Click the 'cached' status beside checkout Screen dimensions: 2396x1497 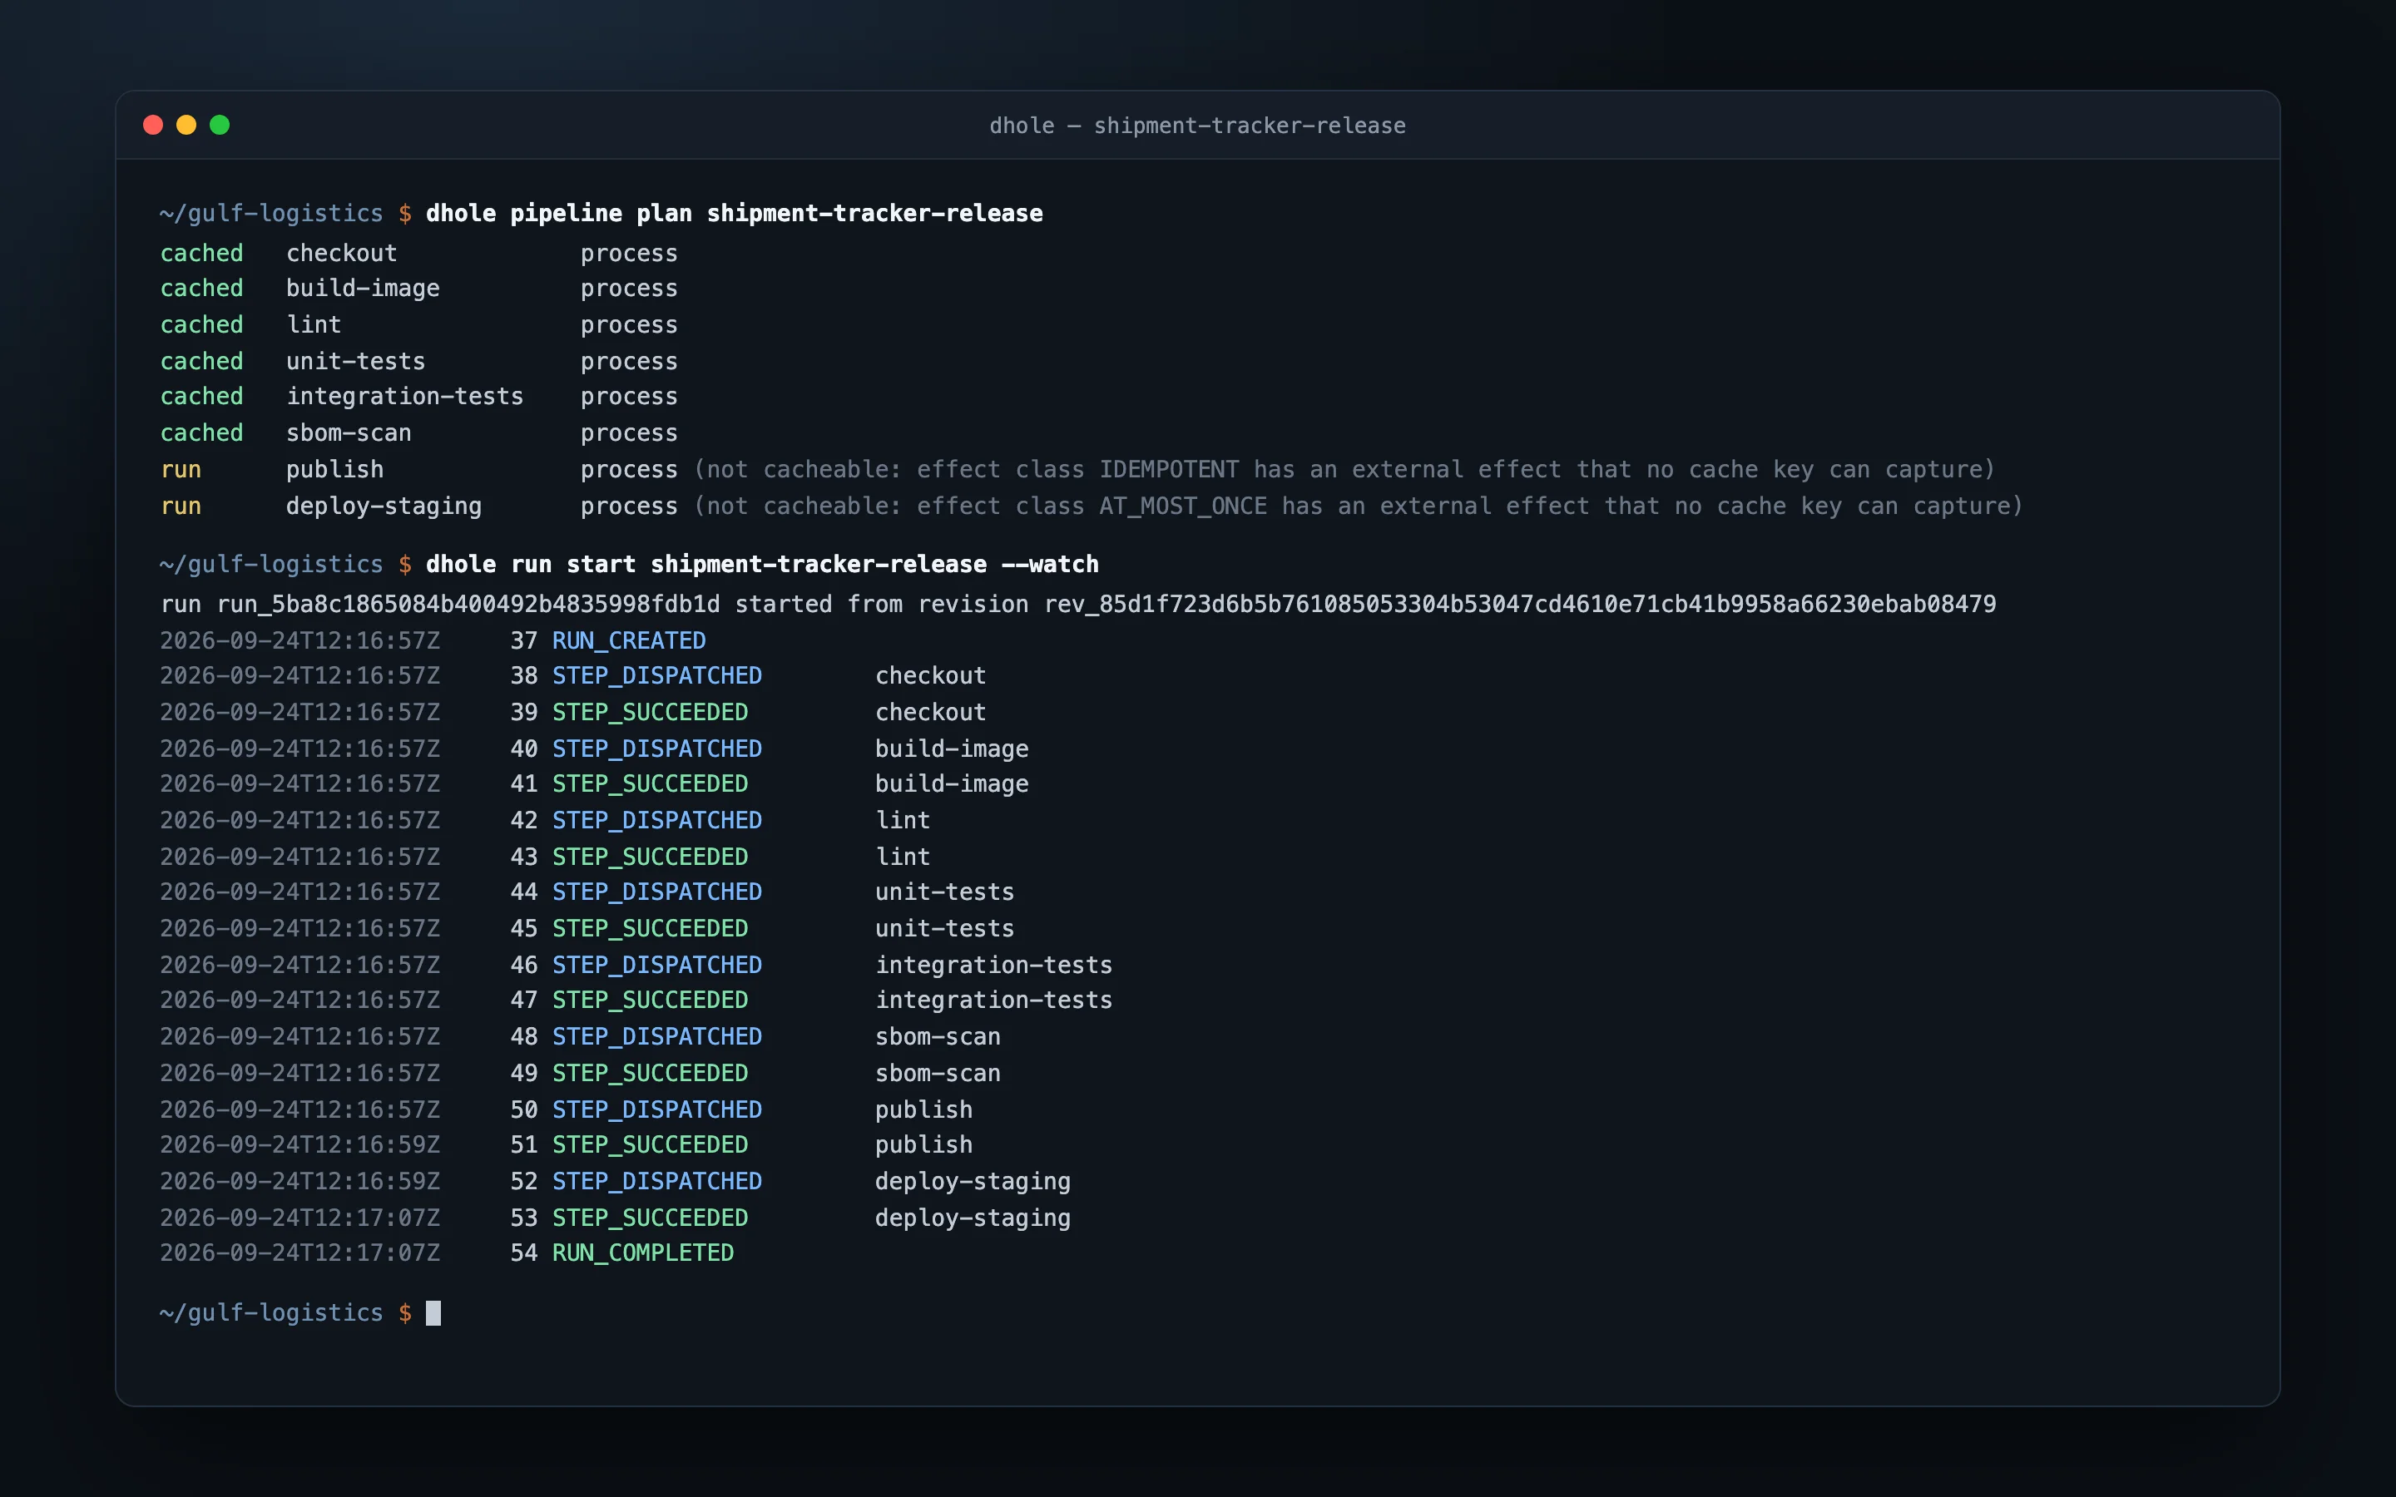(202, 254)
